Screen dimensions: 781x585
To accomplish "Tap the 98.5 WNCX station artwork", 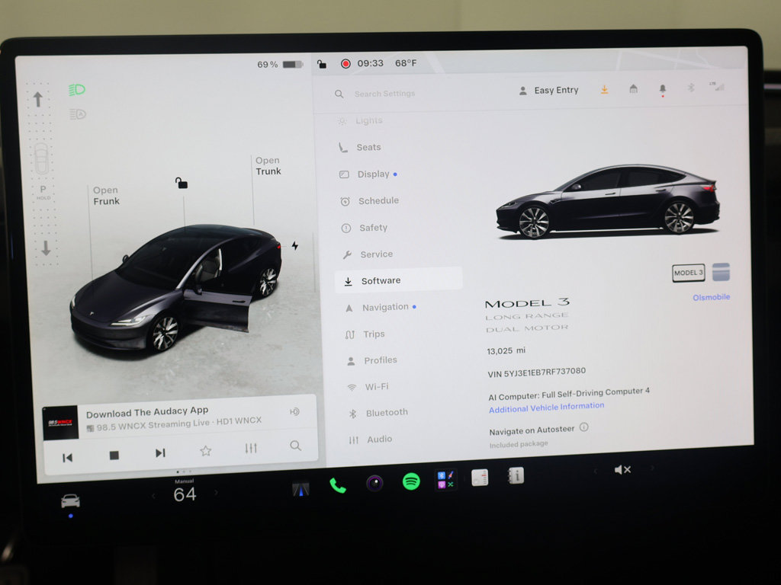I will point(60,423).
